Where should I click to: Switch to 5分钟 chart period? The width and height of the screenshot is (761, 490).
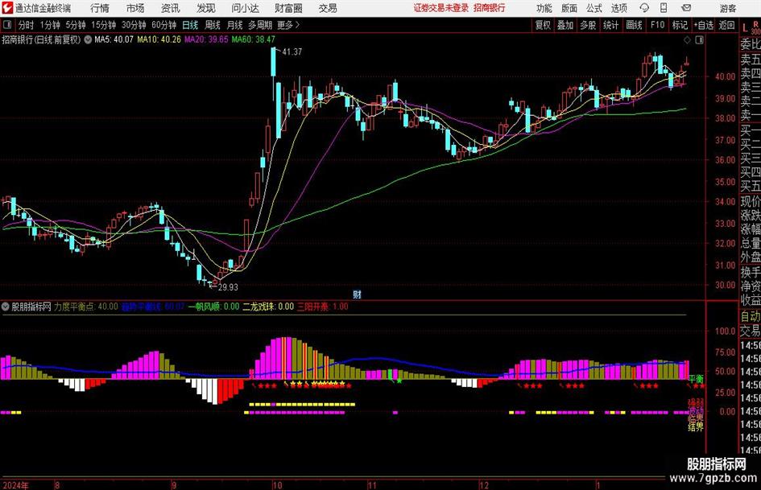click(76, 25)
